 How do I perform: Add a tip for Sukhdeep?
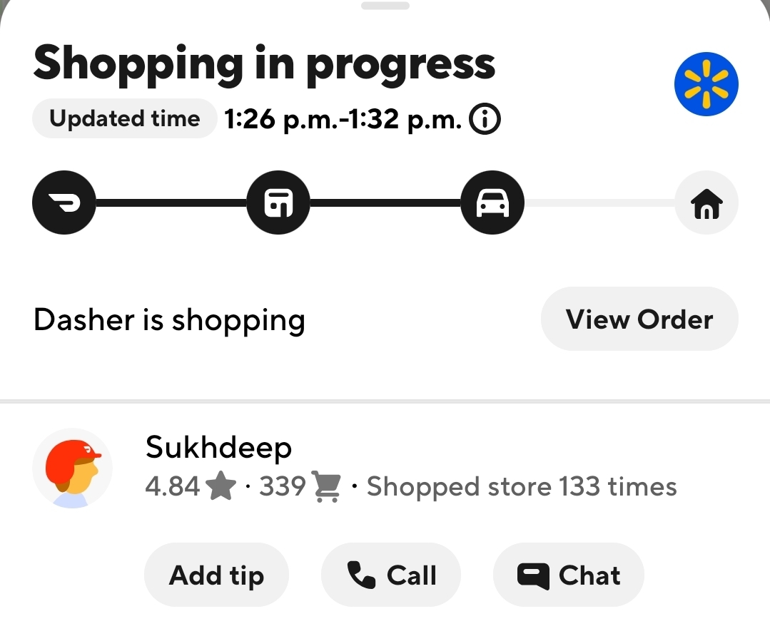[x=216, y=575]
